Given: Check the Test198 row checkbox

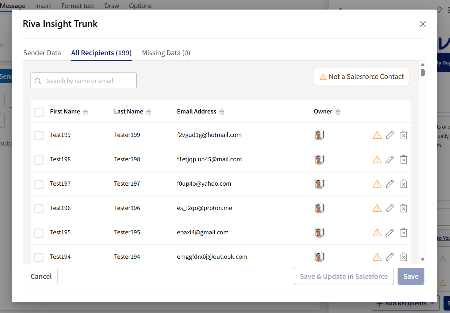Looking at the screenshot, I should 39,160.
